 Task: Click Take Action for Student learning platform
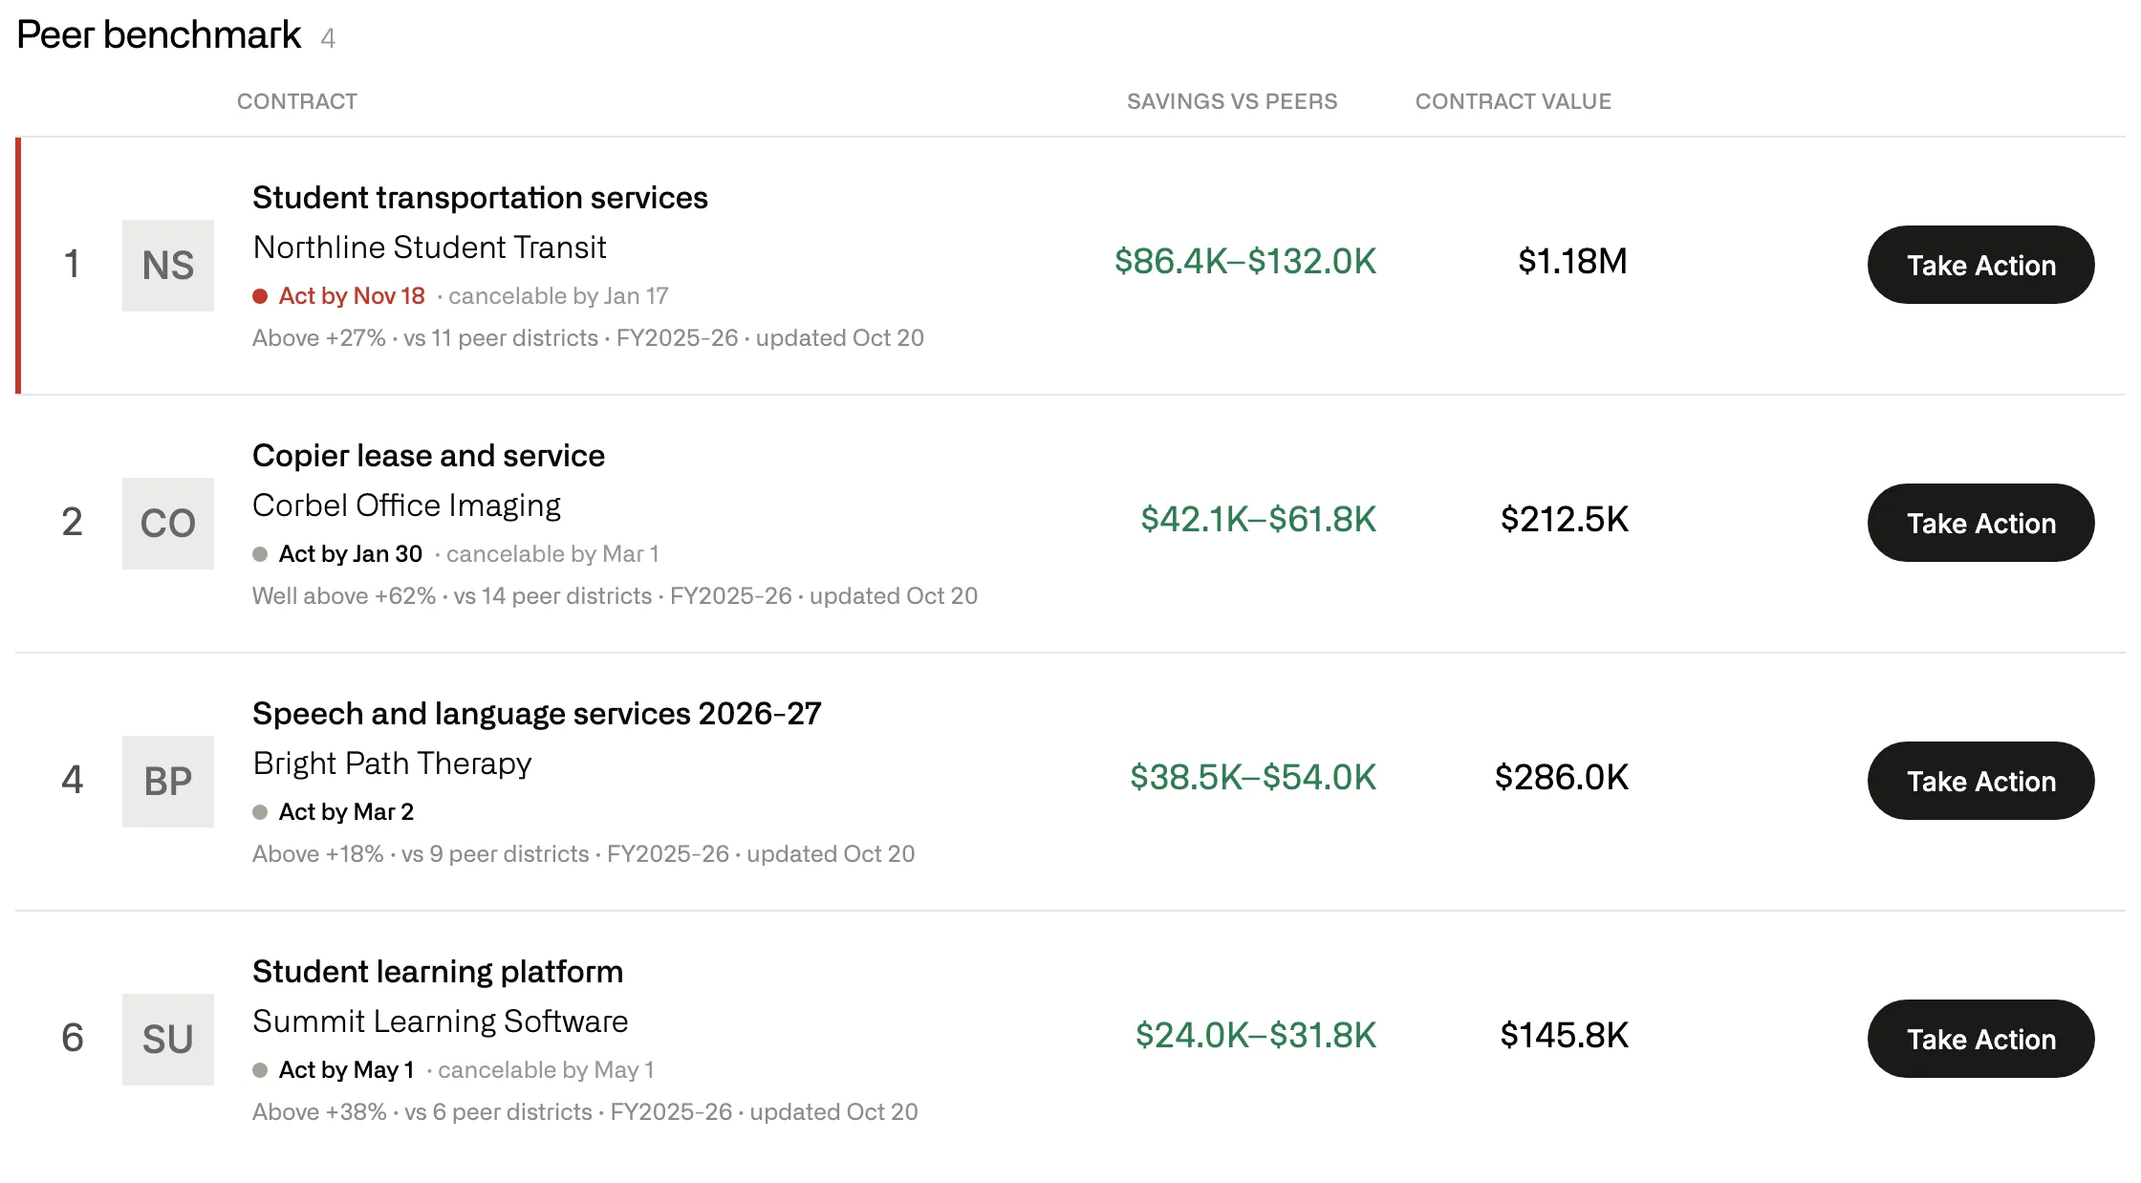tap(1980, 1039)
